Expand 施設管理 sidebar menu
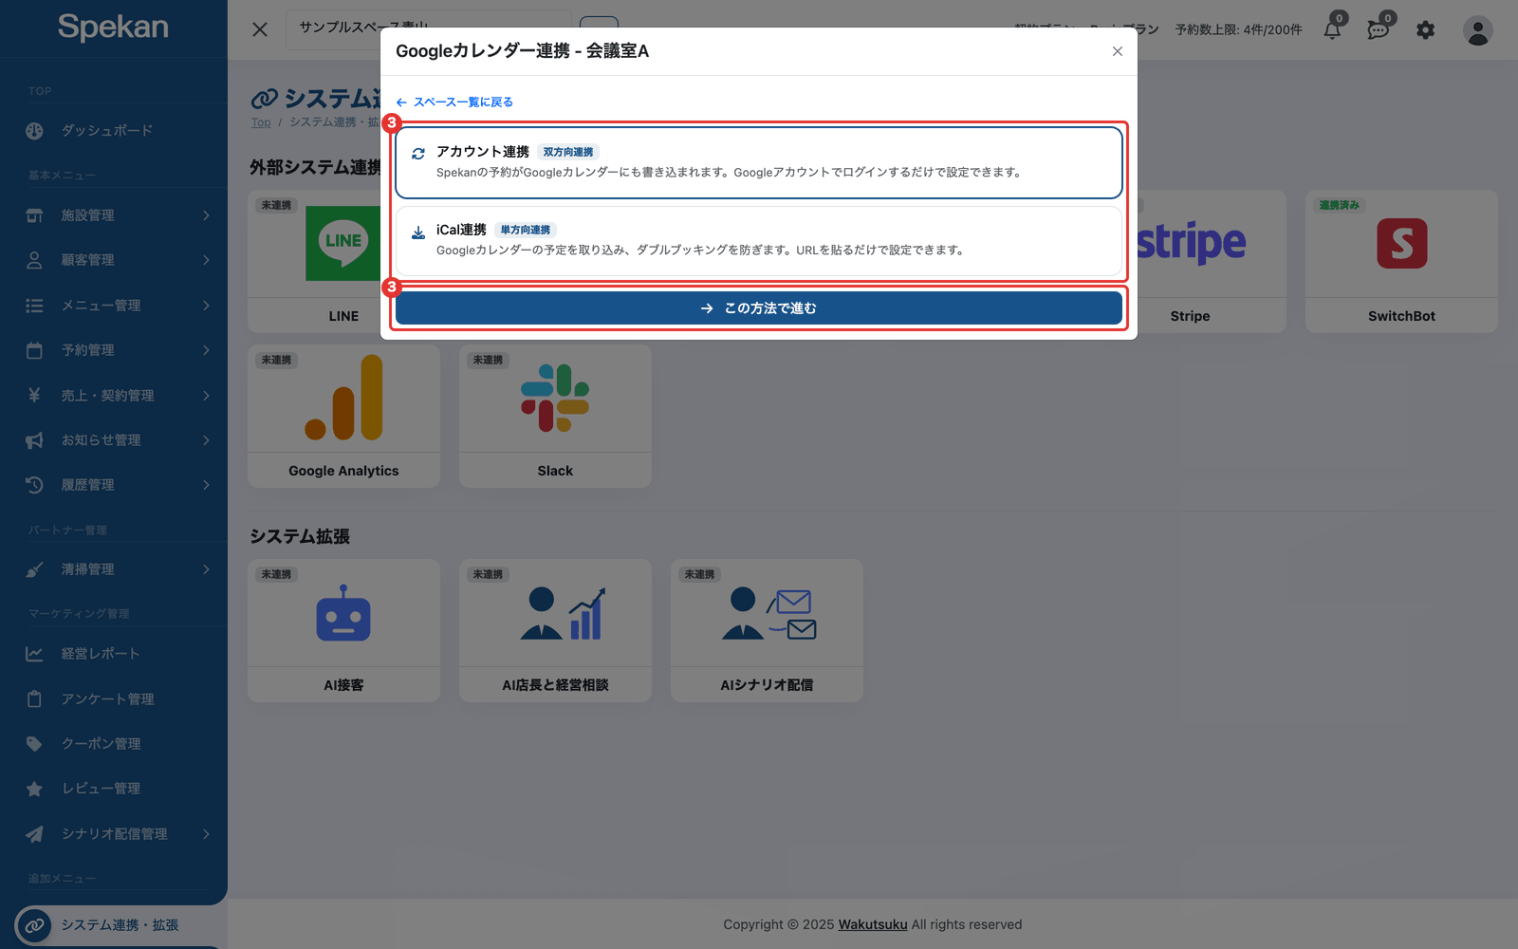The image size is (1518, 949). (114, 215)
